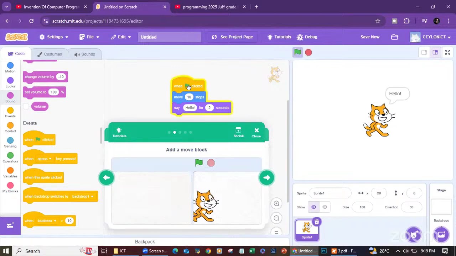
Task: Edit the sprite y position field
Action: click(x=414, y=193)
